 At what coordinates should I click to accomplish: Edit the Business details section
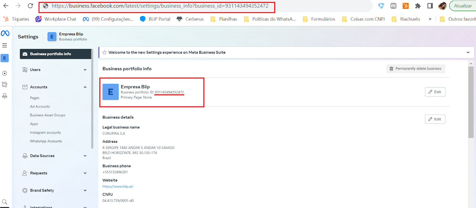point(435,119)
